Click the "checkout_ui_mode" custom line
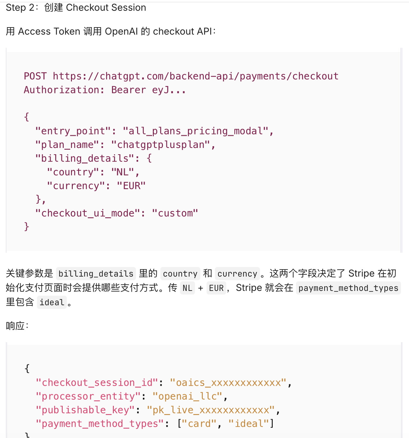Viewport: 409px width, 438px height. (117, 213)
